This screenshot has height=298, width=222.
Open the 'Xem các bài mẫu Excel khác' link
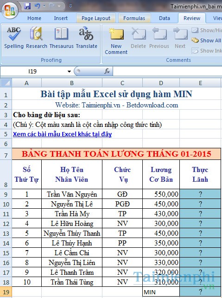point(62,134)
